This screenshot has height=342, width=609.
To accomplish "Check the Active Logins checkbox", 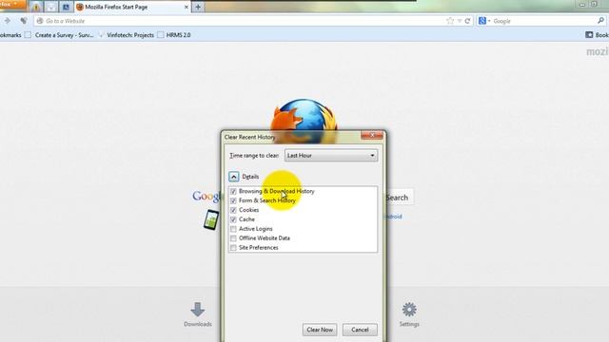I will click(233, 229).
